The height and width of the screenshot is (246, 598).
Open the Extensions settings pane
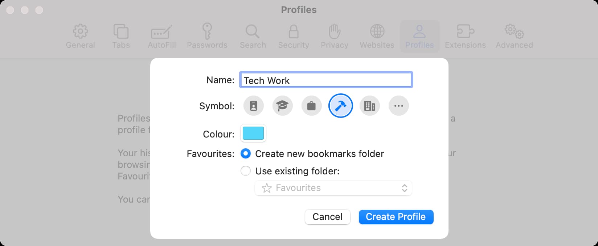pyautogui.click(x=465, y=37)
